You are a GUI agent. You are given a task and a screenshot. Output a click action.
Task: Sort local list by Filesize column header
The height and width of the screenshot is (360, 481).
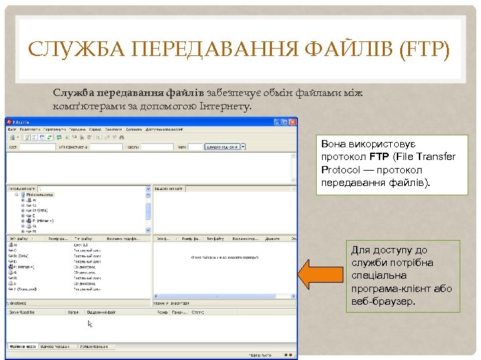pos(58,239)
